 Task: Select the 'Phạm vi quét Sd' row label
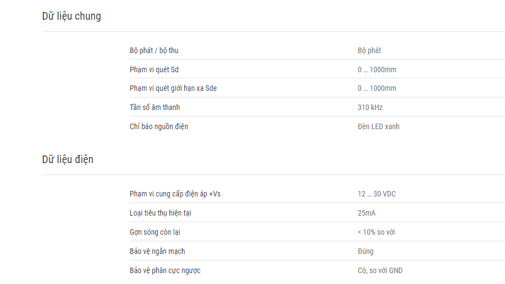(154, 69)
